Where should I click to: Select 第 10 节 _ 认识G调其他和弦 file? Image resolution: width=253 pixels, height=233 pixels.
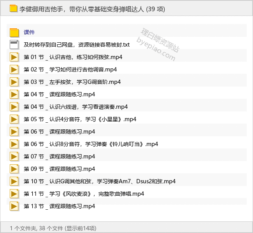pyautogui.click(x=100, y=181)
